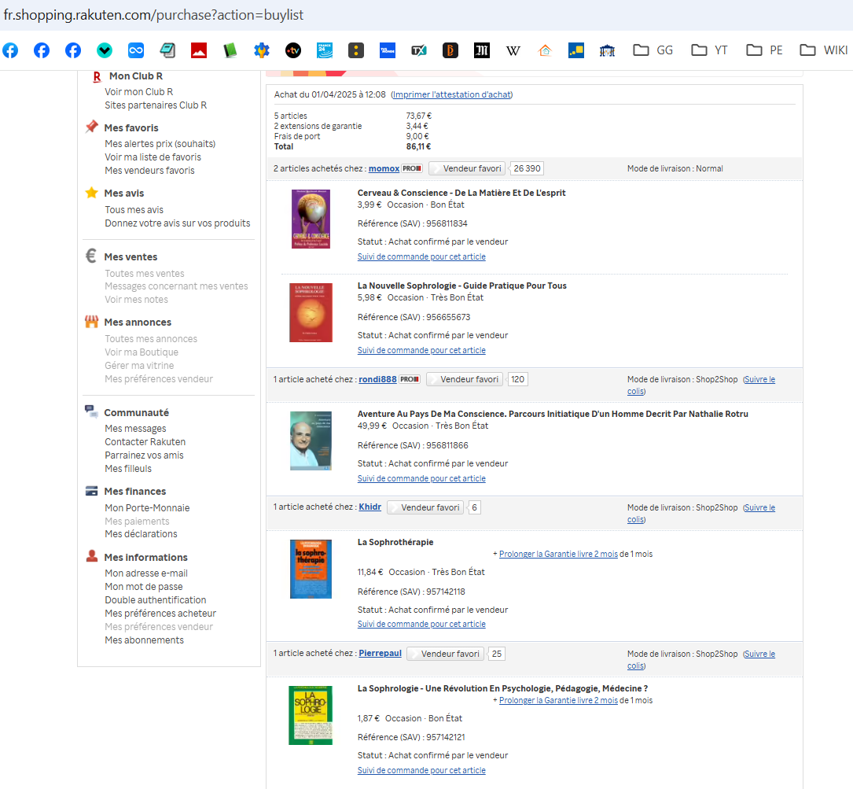Click the green book bookmark icon
Image resolution: width=853 pixels, height=789 pixels.
[x=230, y=50]
